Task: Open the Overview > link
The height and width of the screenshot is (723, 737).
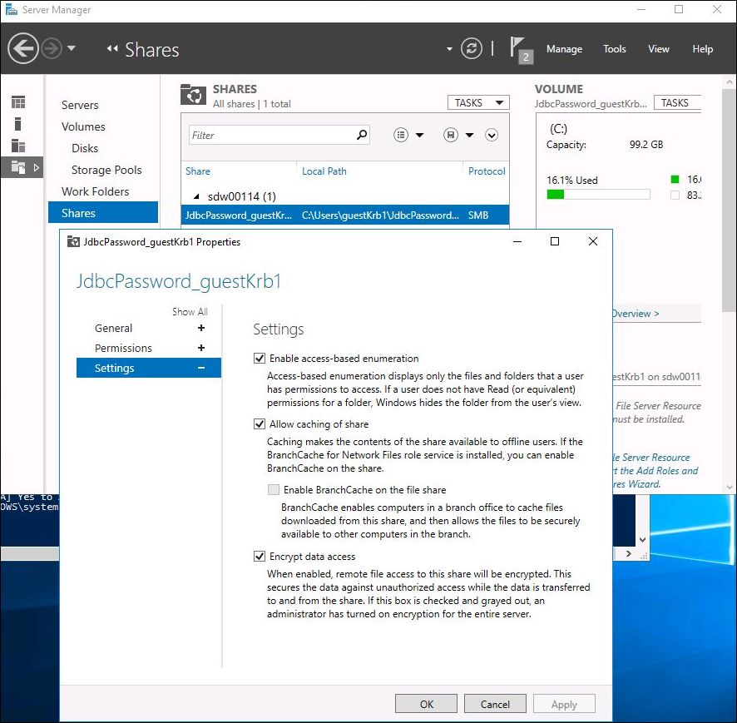Action: click(x=636, y=314)
